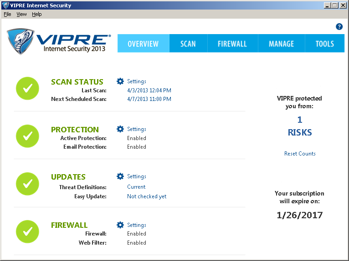
Task: Go to the Manage tab
Action: [281, 44]
